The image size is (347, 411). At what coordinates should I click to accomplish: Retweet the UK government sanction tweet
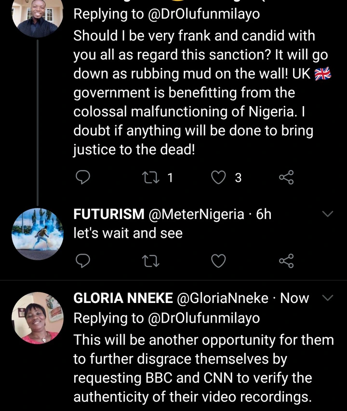coord(151,178)
